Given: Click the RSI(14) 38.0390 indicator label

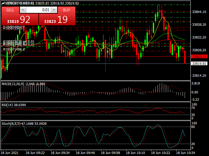Looking at the screenshot, I should [x=14, y=105].
